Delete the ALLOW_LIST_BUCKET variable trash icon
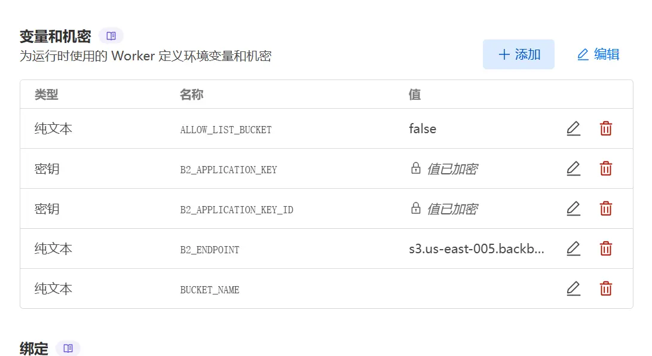652x356 pixels. click(x=606, y=129)
